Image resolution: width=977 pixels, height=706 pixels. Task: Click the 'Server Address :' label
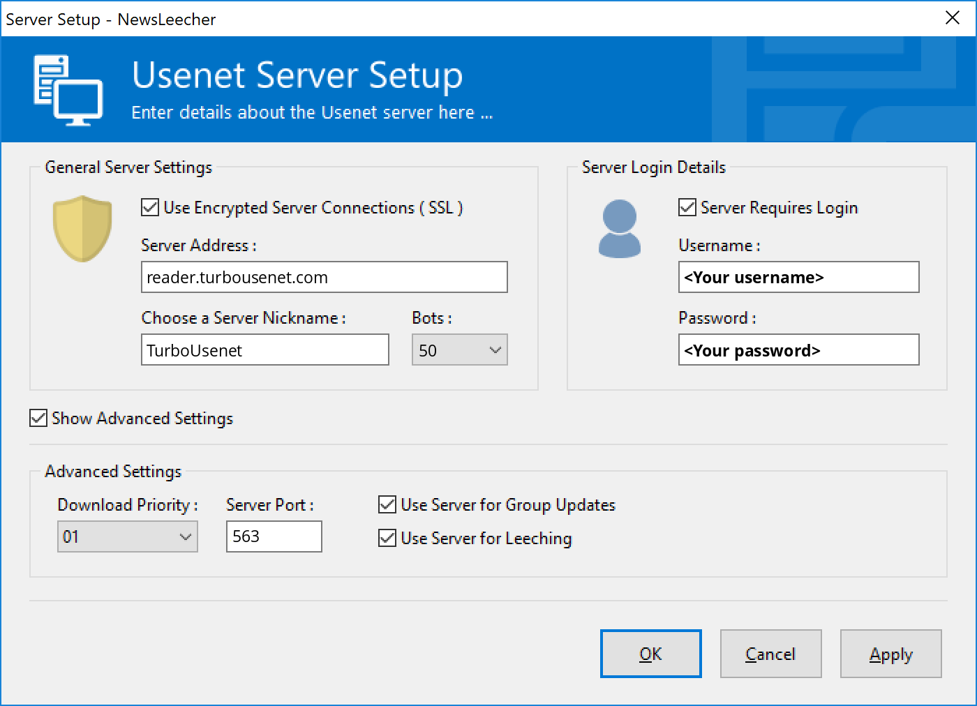point(199,246)
